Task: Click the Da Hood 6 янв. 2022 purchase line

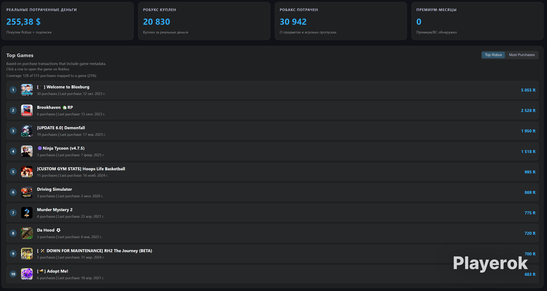Action: point(69,237)
